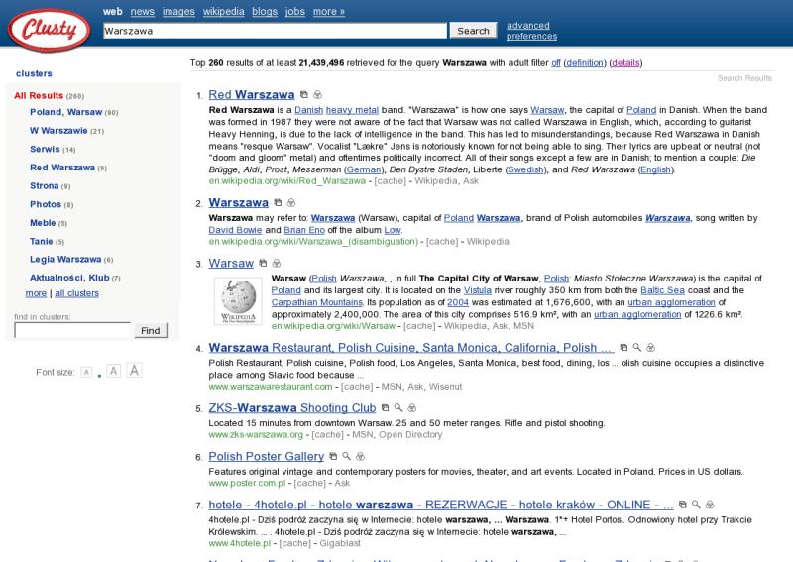The image size is (793, 562).
Task: Select All Results cluster
Action: pos(39,95)
